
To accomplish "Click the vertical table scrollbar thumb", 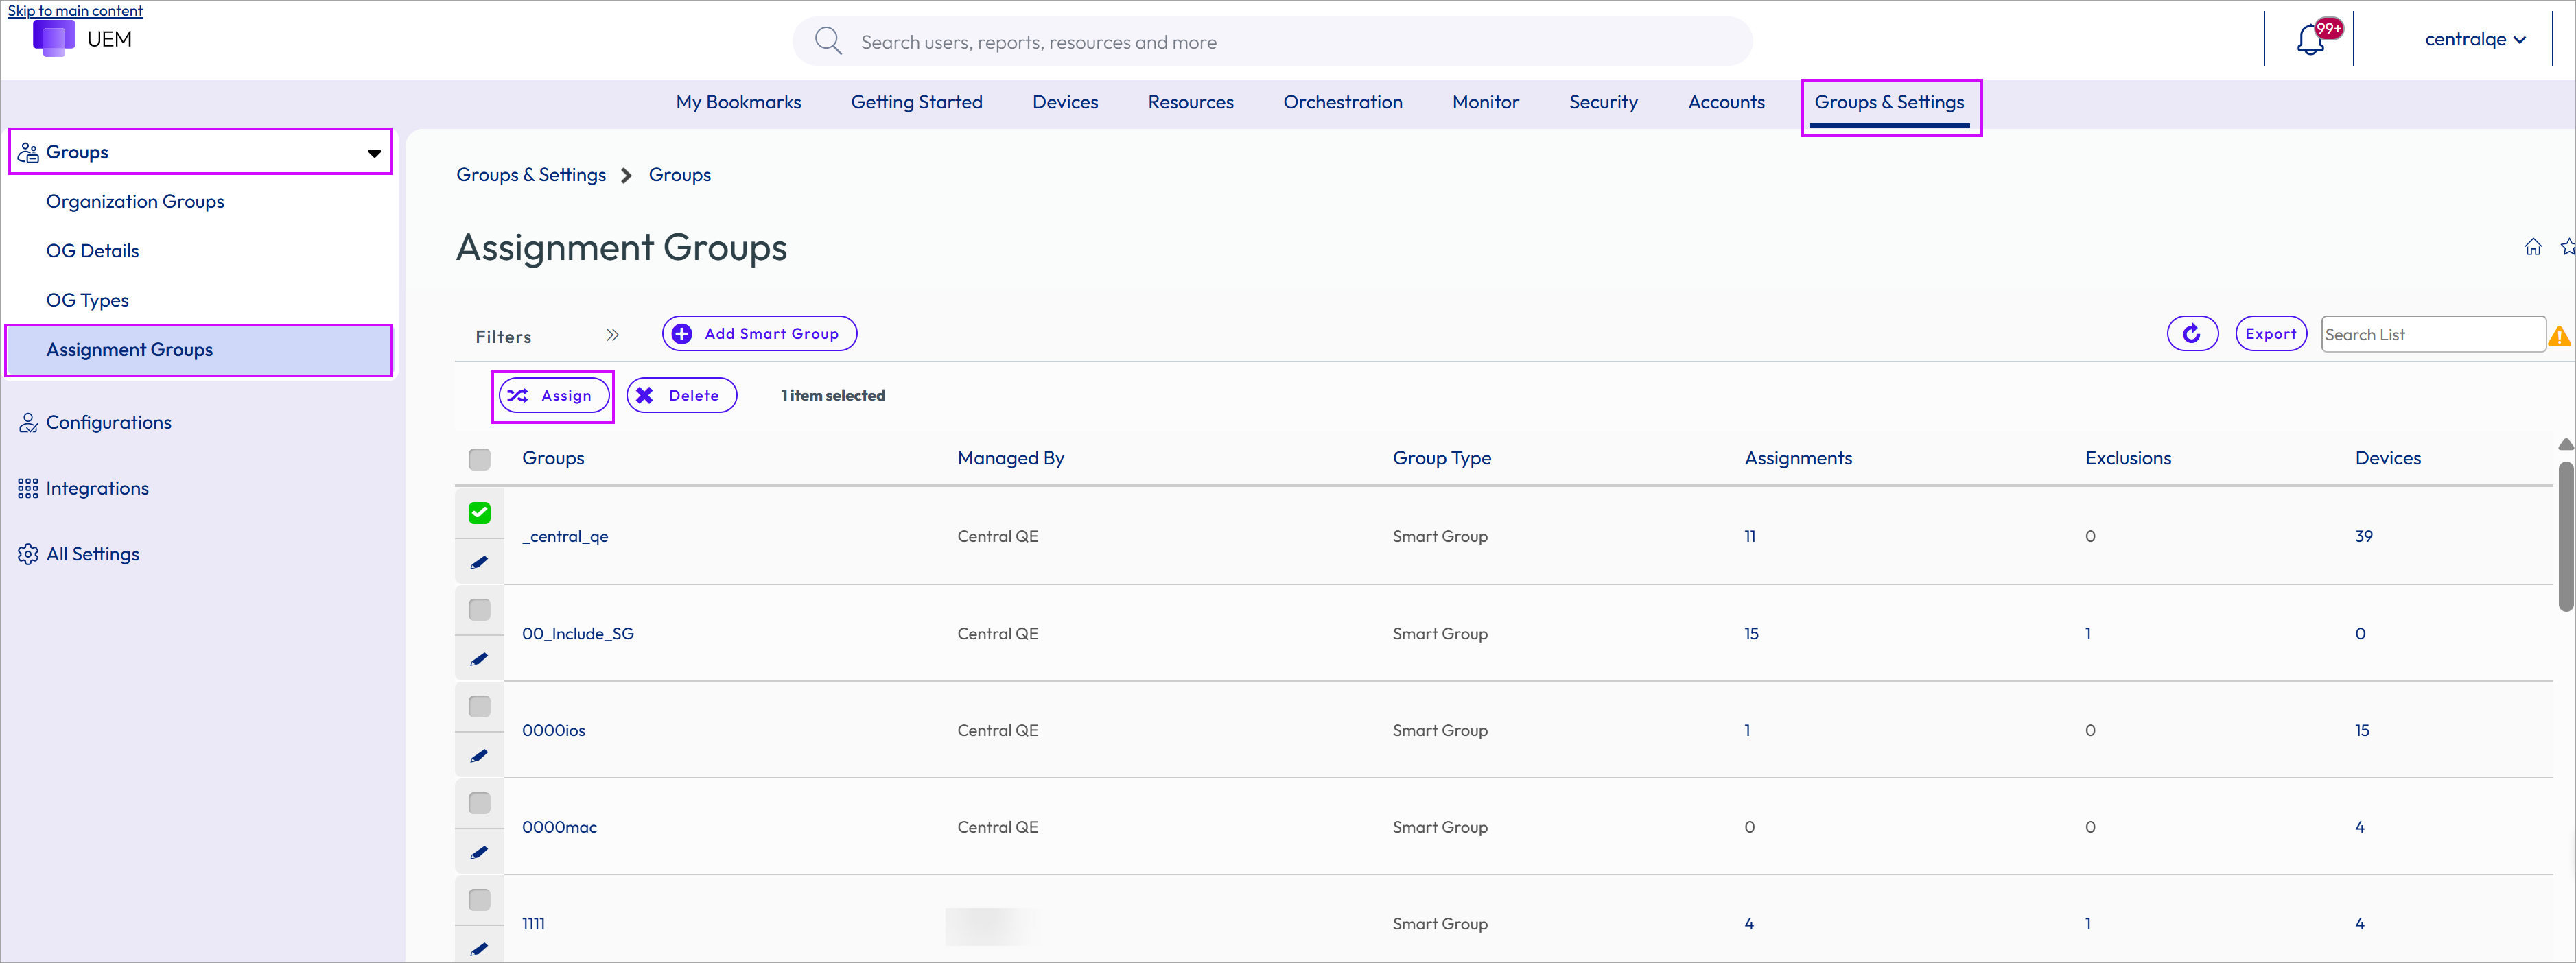I will (x=2565, y=536).
